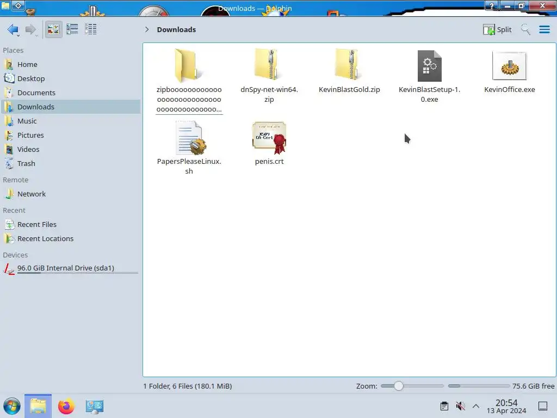Toggle the muted volume tray icon

click(x=460, y=406)
